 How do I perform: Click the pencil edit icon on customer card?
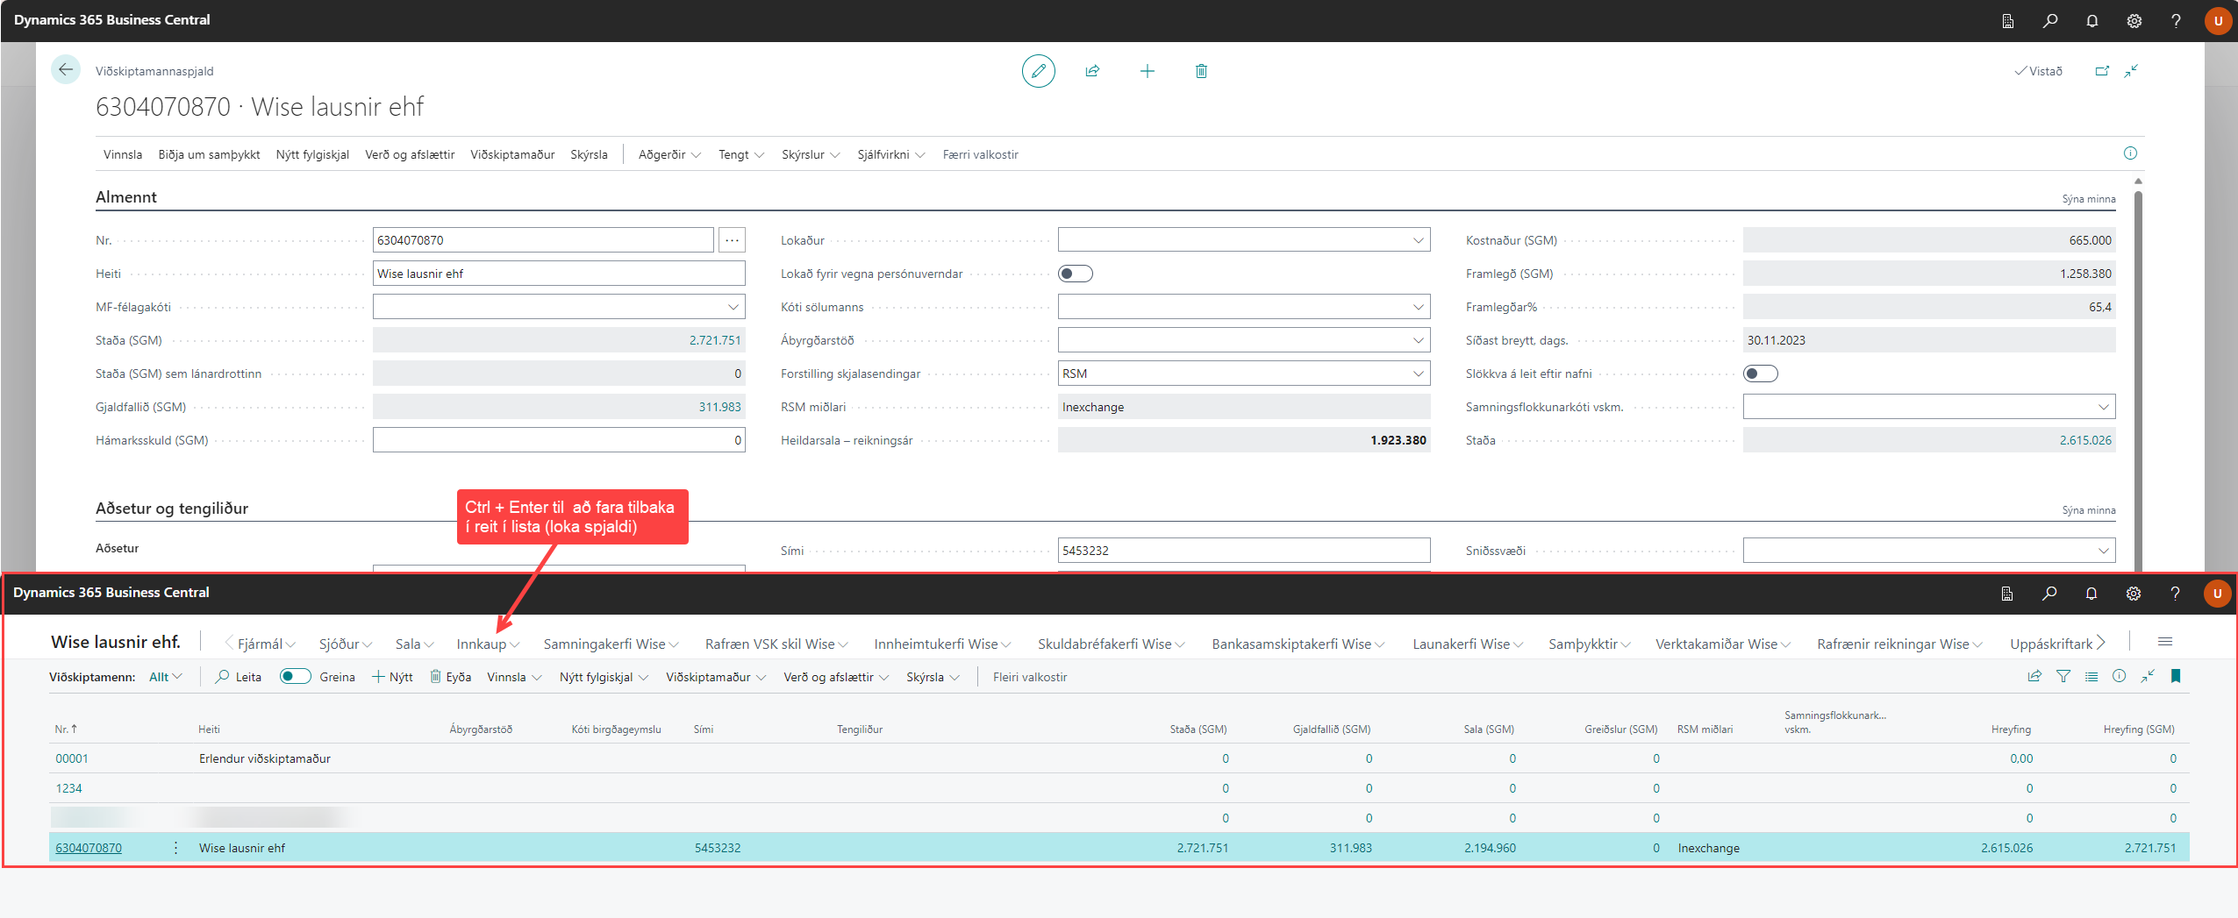(x=1038, y=71)
